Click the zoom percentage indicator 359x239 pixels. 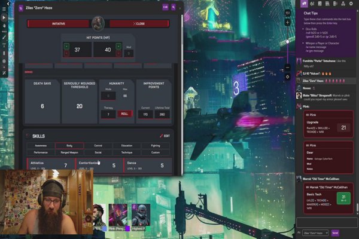(x=288, y=13)
